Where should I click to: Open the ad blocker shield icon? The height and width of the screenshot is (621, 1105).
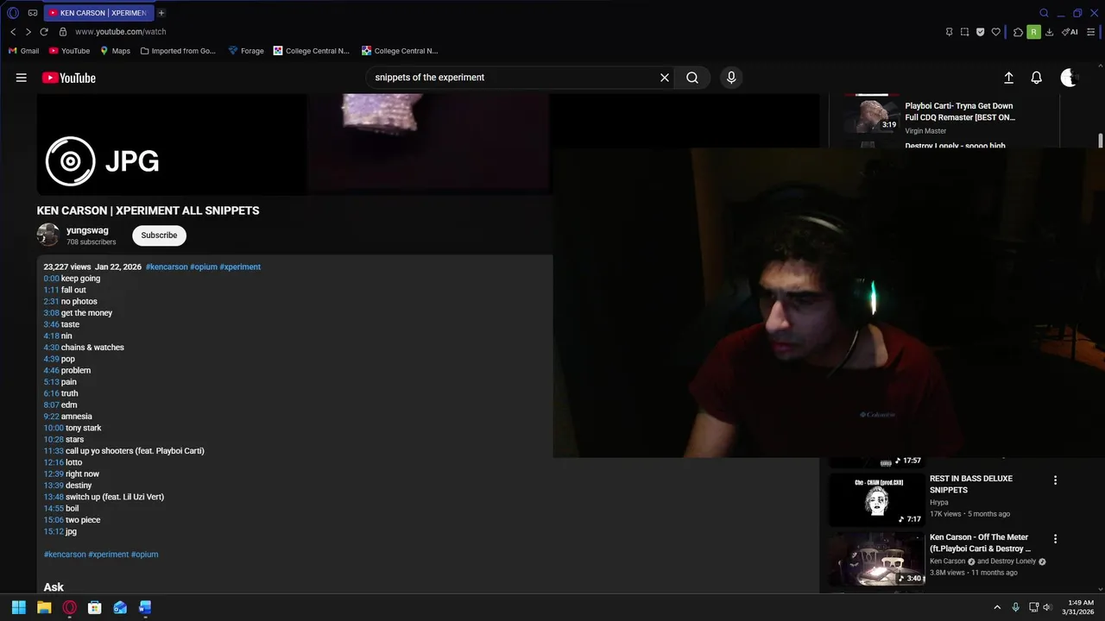[980, 32]
